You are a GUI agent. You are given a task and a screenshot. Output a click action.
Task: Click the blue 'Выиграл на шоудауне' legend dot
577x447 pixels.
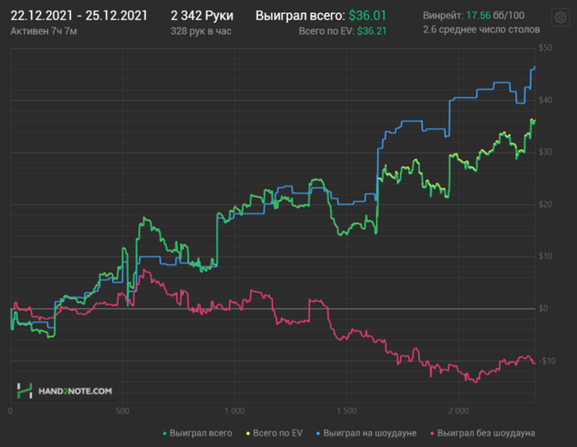318,433
